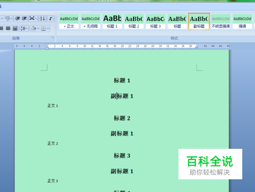Click the multilevel list icon
255x192 pixels.
click(x=7, y=18)
